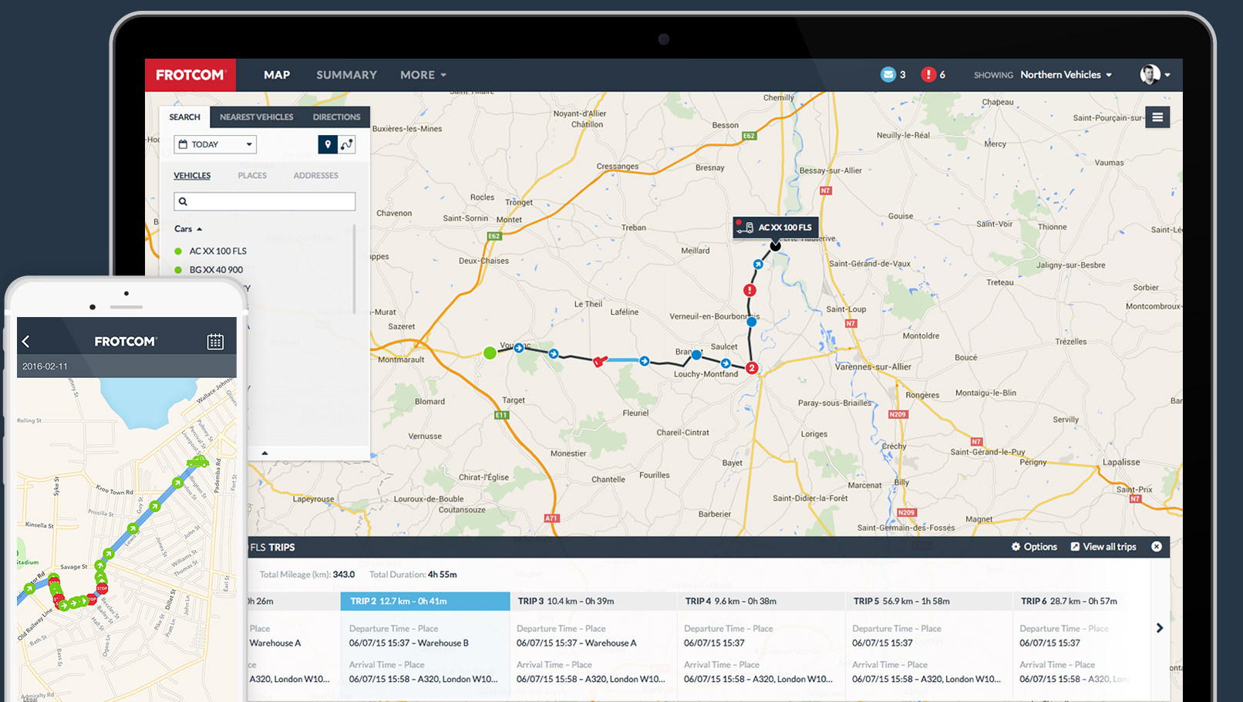
Task: Select the route view toggle
Action: point(346,144)
